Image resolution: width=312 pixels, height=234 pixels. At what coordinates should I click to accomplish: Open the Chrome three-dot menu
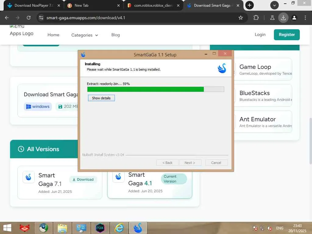click(305, 18)
